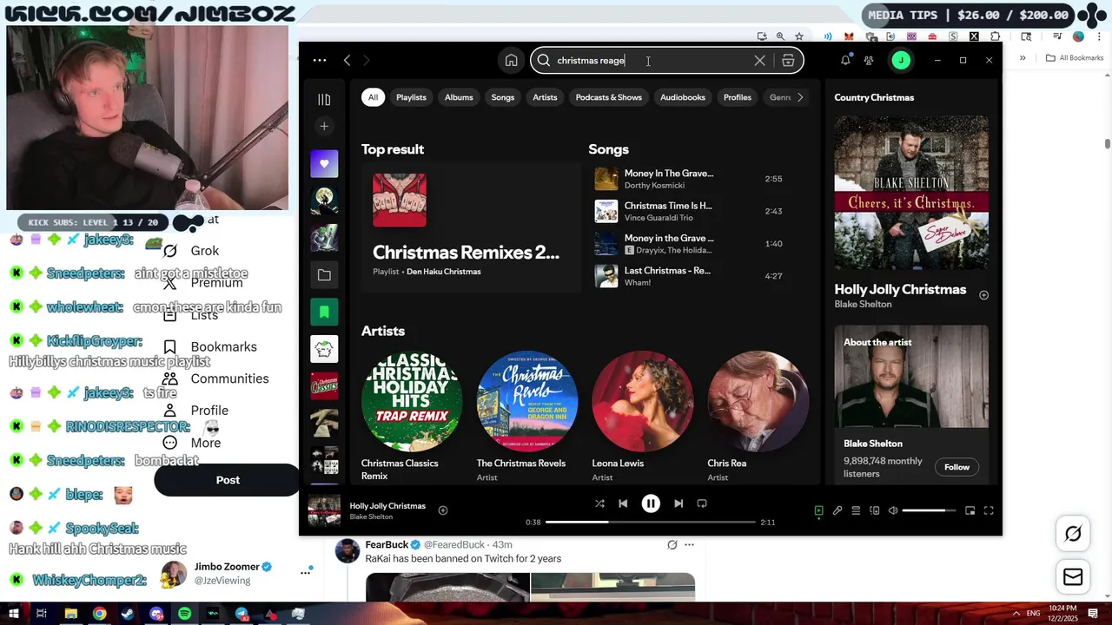
Task: Pause the current song
Action: point(651,503)
